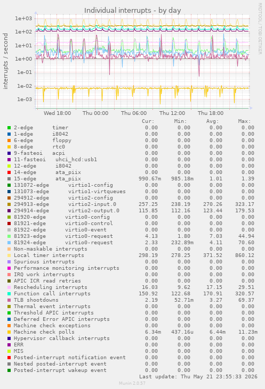This screenshot has height=389, width=265.
Task: Click the RRDTOOL / TOBI OETIKER watermark
Action: 260,29
